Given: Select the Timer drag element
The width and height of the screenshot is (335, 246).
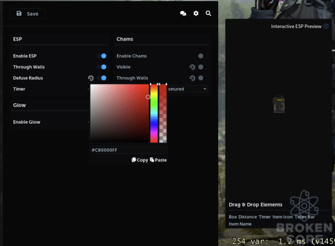Looking at the screenshot, I should [265, 217].
